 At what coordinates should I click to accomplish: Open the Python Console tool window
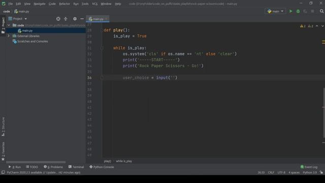pyautogui.click(x=102, y=167)
